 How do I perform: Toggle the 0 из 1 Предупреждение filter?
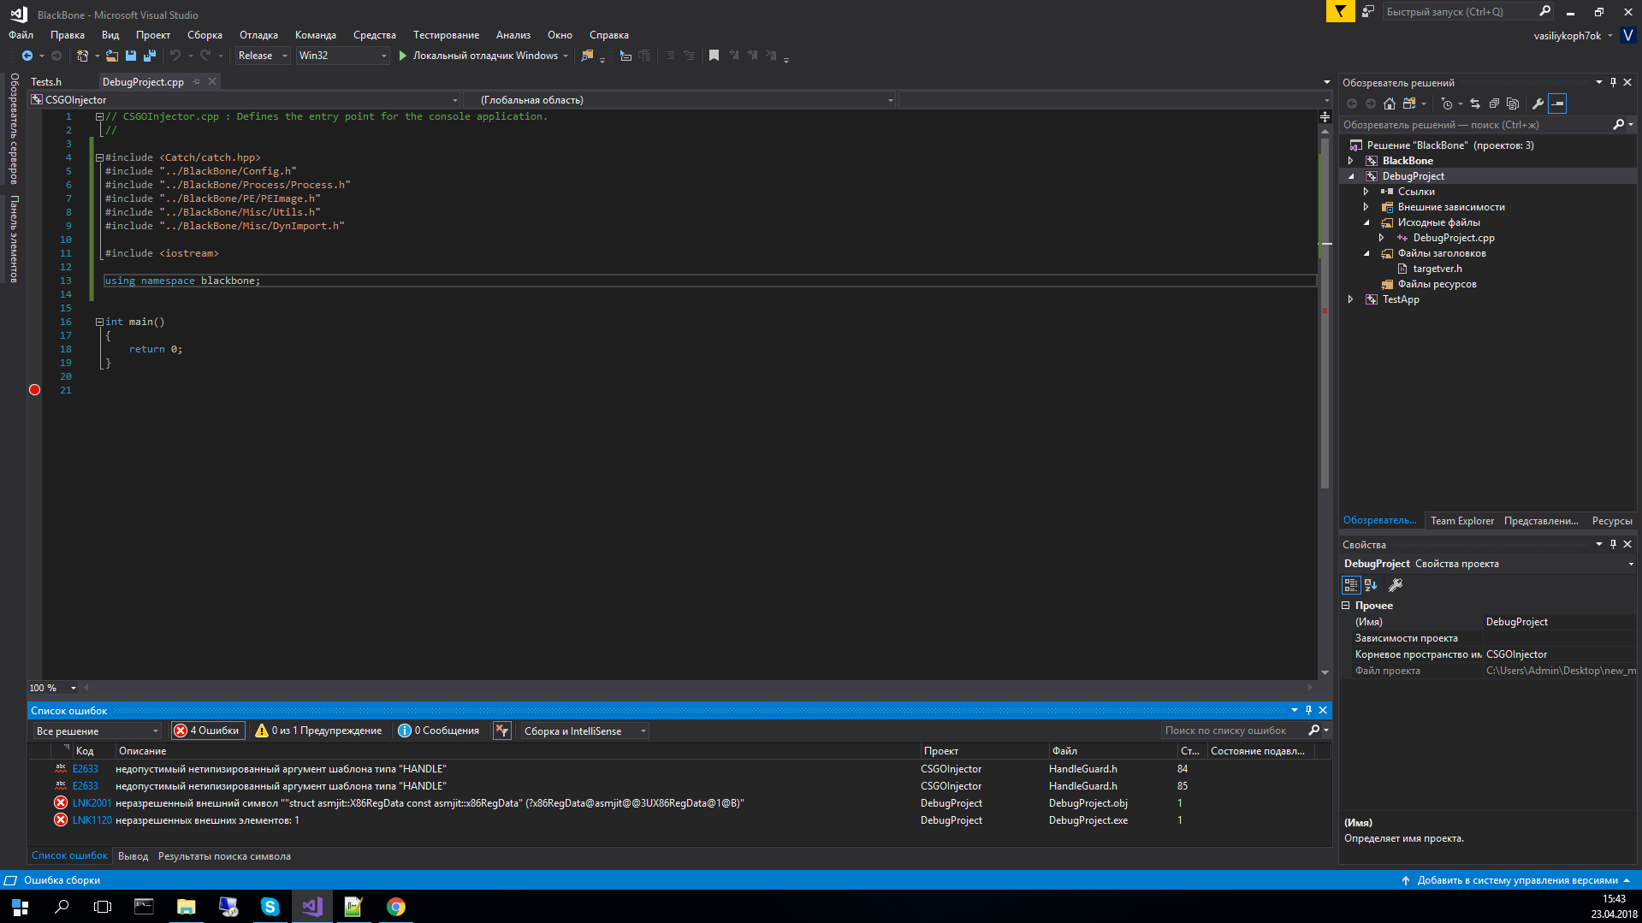[x=319, y=730]
